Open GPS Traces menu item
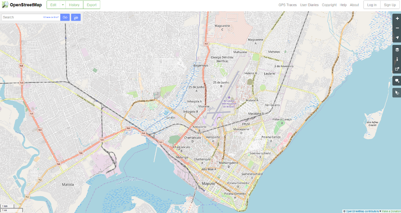The image size is (401, 213). tap(288, 5)
